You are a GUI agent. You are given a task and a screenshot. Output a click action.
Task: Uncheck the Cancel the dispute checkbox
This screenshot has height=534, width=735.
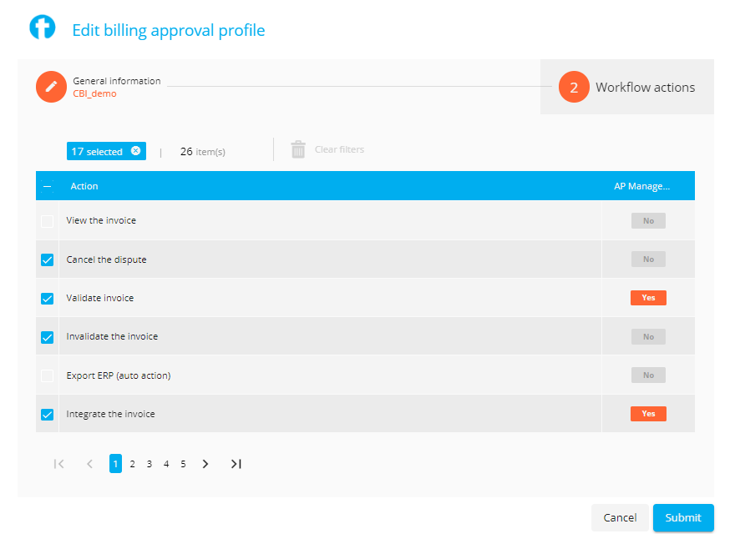(48, 259)
